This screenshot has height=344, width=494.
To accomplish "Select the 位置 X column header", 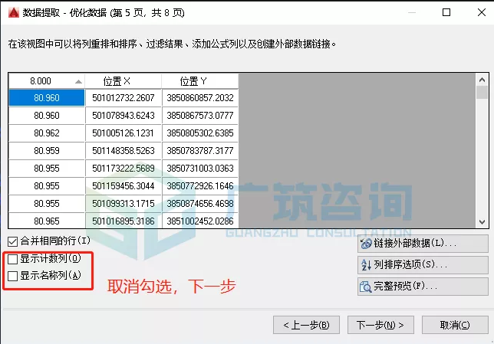I will 123,81.
